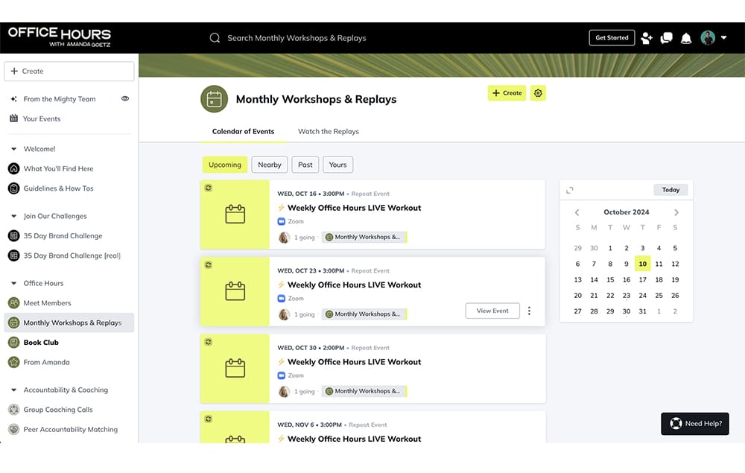Collapse the Office Hours section
The image size is (745, 473).
coord(13,284)
